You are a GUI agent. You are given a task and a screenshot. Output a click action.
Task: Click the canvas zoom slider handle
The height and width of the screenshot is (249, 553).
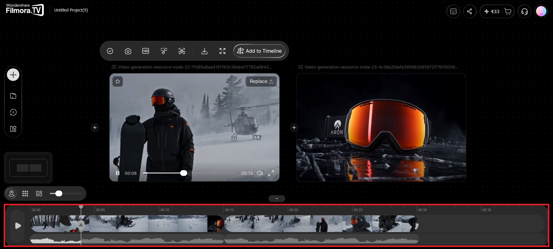pyautogui.click(x=59, y=193)
